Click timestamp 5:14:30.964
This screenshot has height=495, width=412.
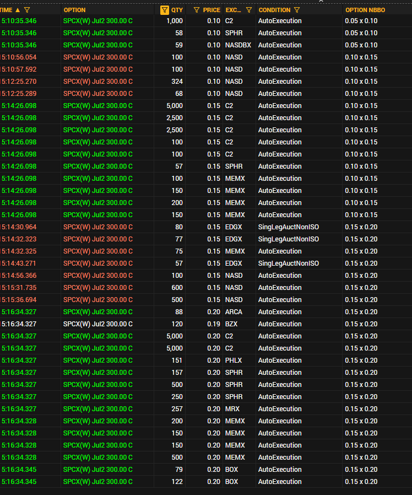point(19,227)
